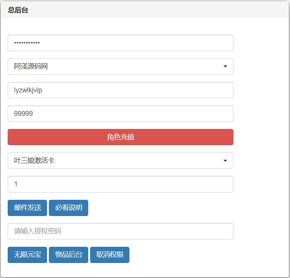This screenshot has height=278, width=290.
Task: Click the caret arrow of 叶三娘激活卡 dropdown
Action: click(x=225, y=161)
